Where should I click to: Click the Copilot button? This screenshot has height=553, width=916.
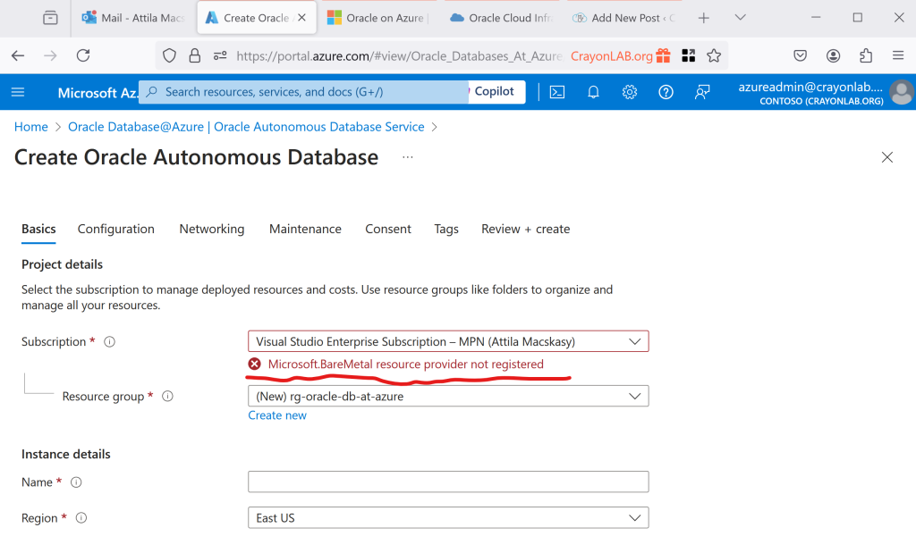click(x=494, y=91)
